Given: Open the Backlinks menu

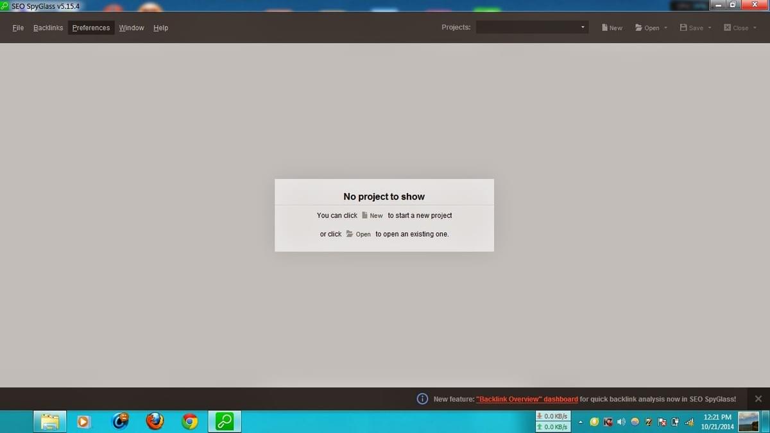Looking at the screenshot, I should click(48, 28).
